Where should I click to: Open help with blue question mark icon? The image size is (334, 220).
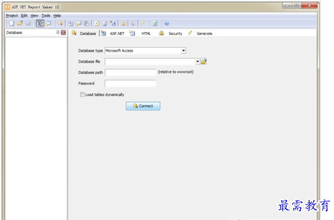(x=167, y=23)
